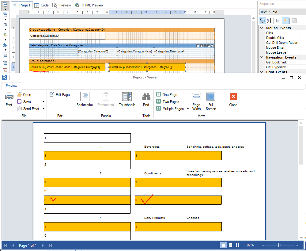Image resolution: width=306 pixels, height=251 pixels.
Task: Show the Thumbnails panel
Action: click(x=127, y=99)
